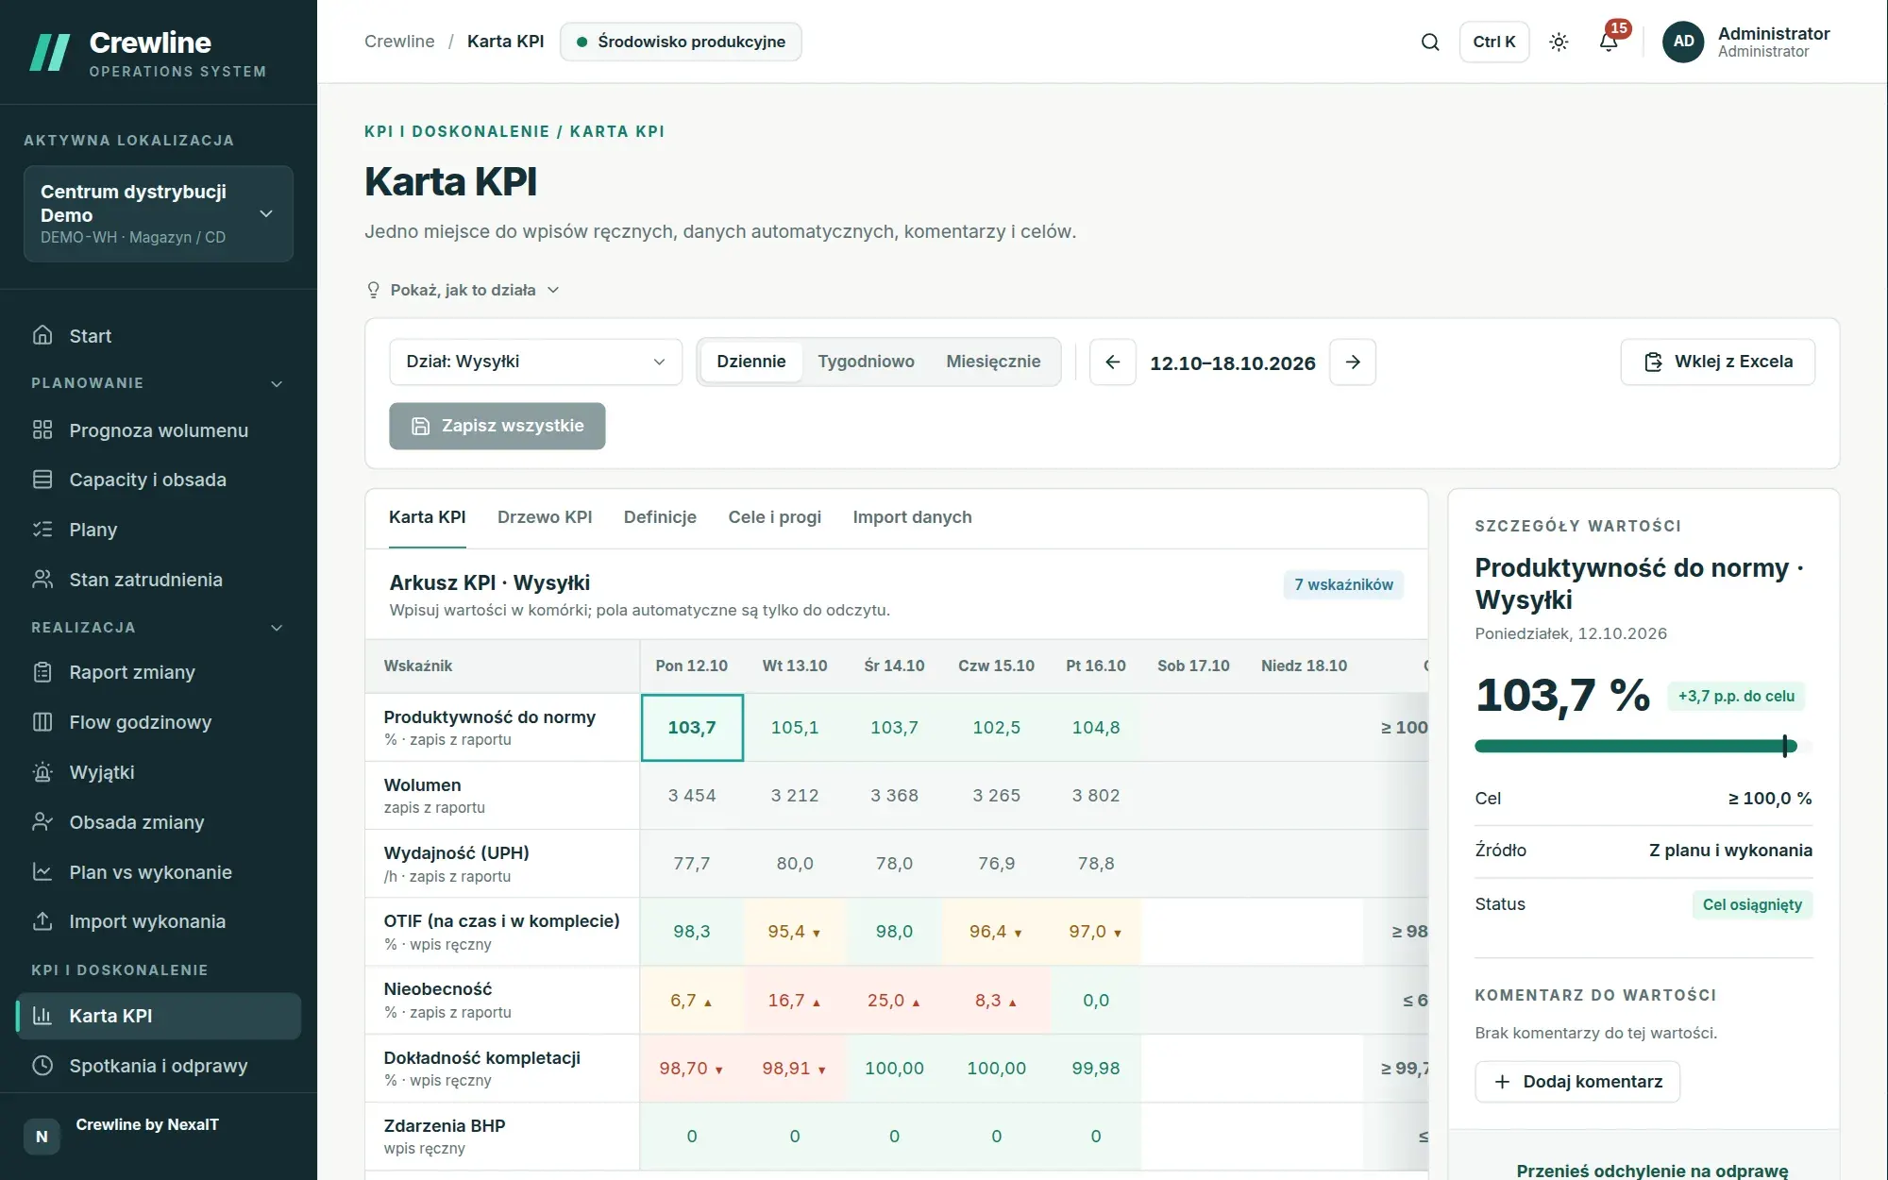Click the Produktywność progress bar
Viewport: 1888px width, 1180px height.
(x=1643, y=746)
